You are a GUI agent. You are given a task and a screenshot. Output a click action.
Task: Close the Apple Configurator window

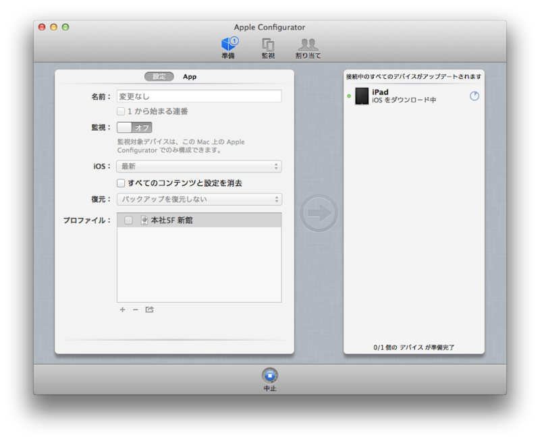(x=42, y=27)
